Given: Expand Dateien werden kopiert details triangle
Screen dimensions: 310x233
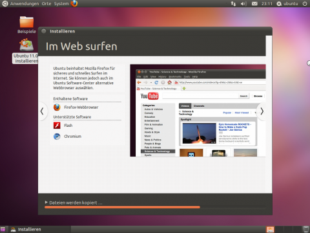Looking at the screenshot, I should tap(46, 203).
